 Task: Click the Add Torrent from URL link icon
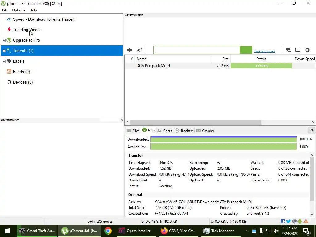click(x=139, y=50)
